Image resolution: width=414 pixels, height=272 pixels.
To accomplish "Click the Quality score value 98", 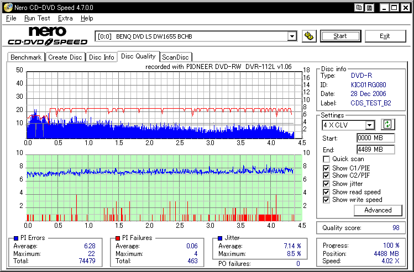I will (396, 228).
